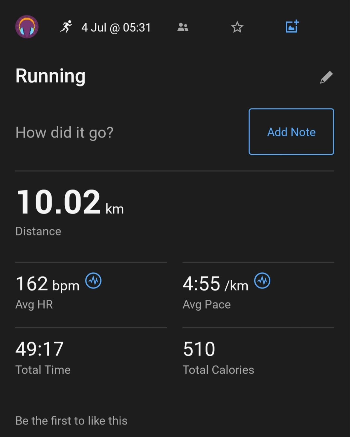Image resolution: width=350 pixels, height=437 pixels.
Task: Tap the headphones profile avatar
Action: (27, 27)
